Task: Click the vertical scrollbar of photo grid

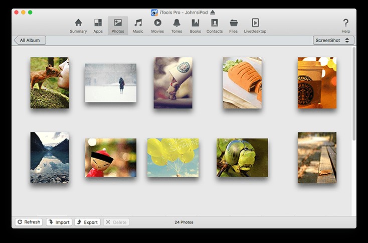Action: [354, 93]
